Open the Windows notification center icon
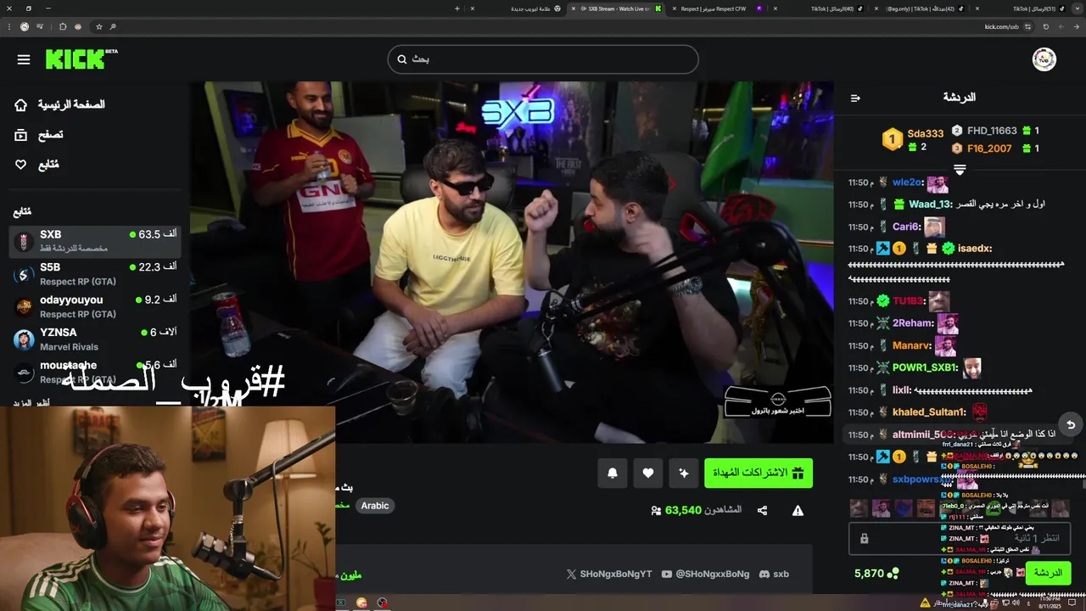The width and height of the screenshot is (1086, 611). pos(1072,603)
